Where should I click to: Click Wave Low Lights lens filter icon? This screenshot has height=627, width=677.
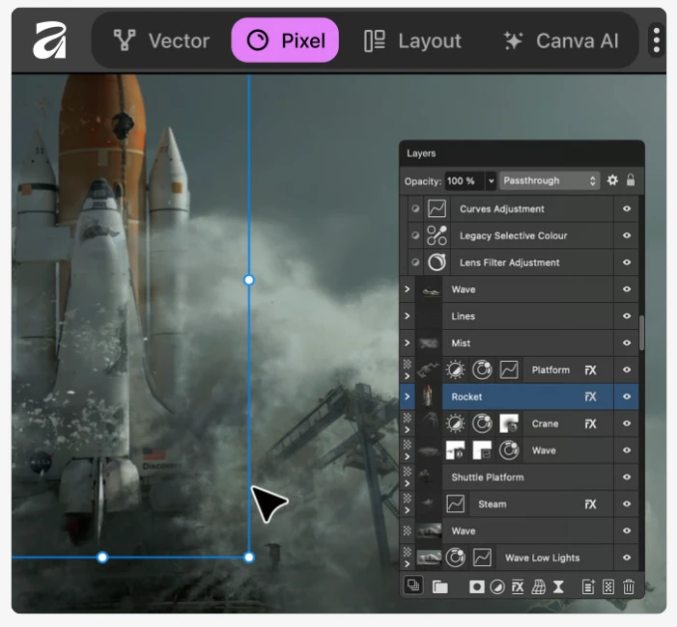(x=455, y=558)
